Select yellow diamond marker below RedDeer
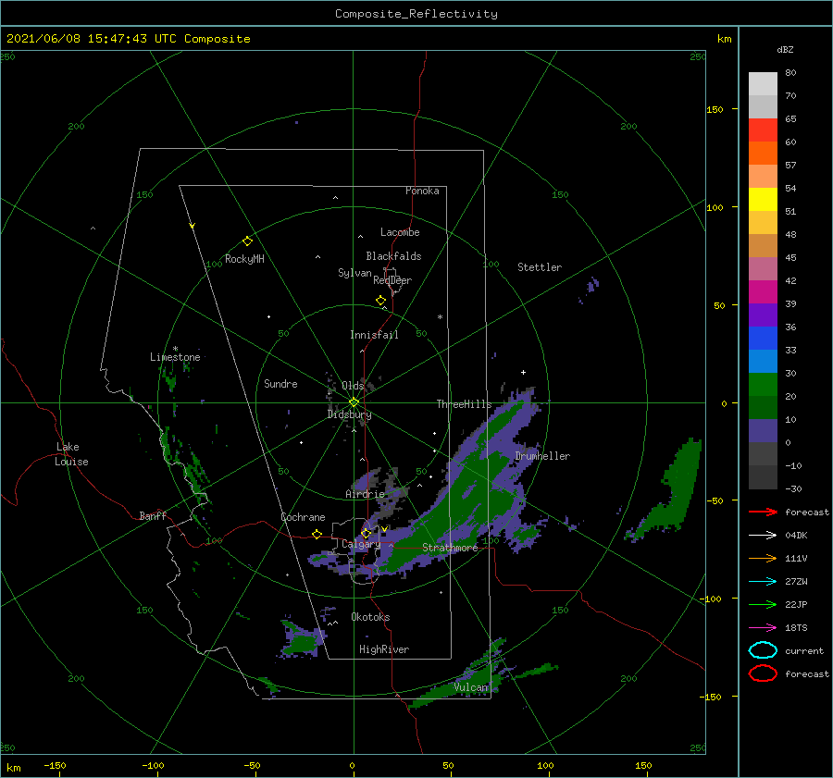Screen dimensions: 833x778 coord(381,301)
